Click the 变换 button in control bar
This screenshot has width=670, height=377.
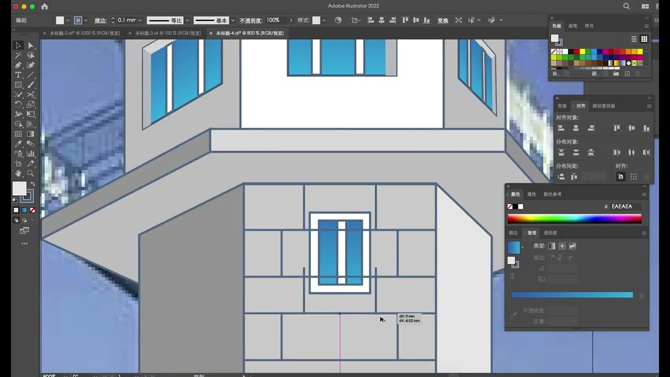click(x=443, y=20)
